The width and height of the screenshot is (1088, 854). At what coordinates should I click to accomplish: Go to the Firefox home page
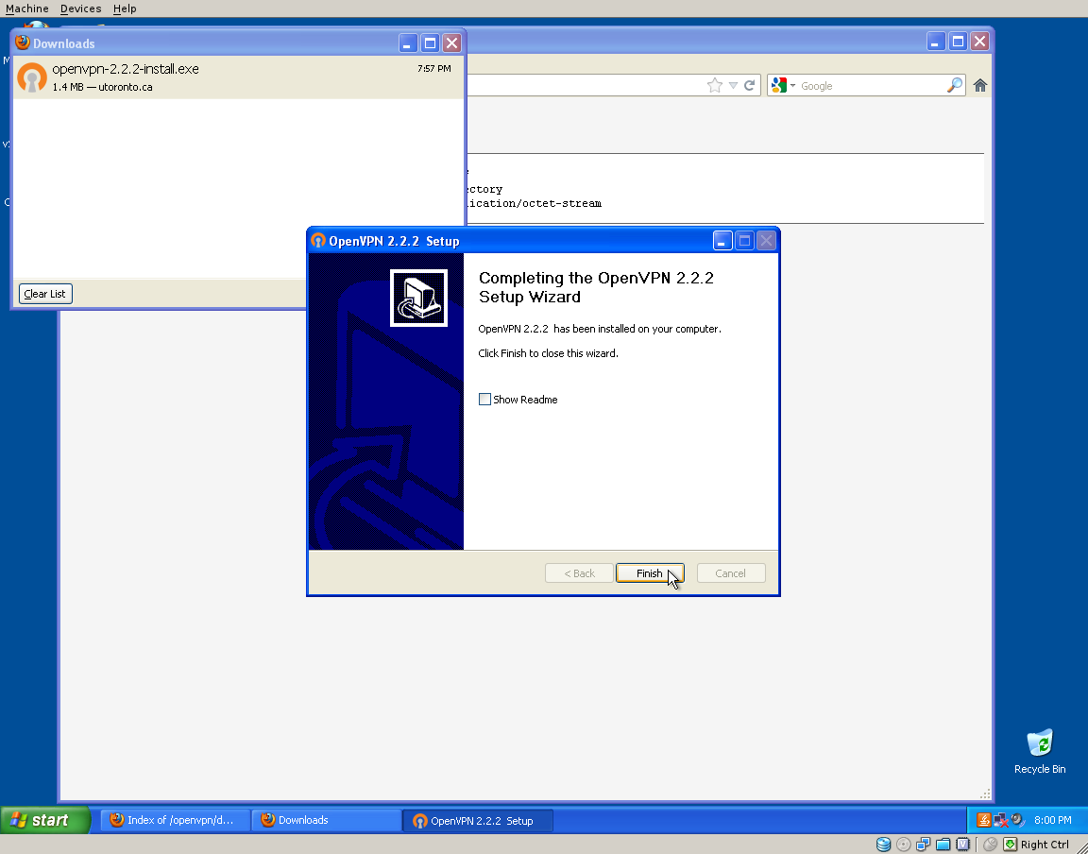pos(979,85)
